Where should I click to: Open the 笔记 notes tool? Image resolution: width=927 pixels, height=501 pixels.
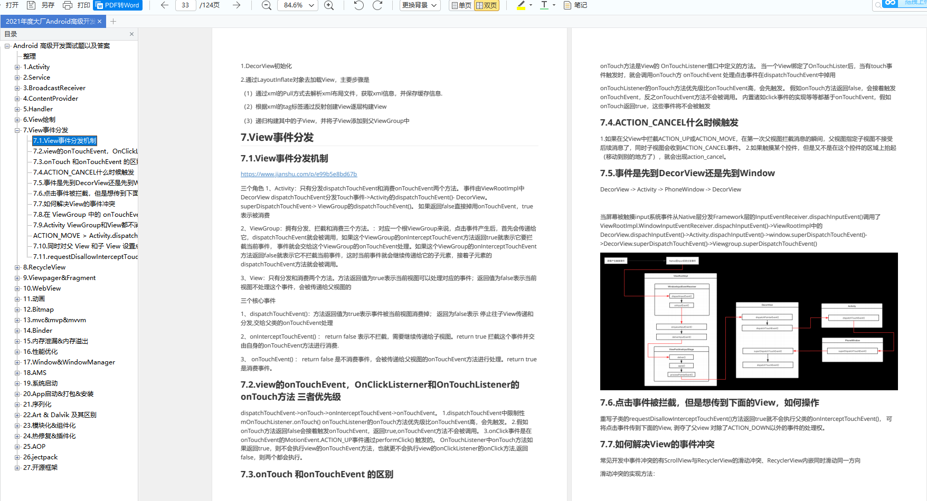(x=575, y=5)
